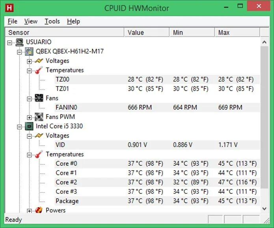Viewport: 274px width, 228px height.
Task: Open the Tools menu
Action: point(52,21)
